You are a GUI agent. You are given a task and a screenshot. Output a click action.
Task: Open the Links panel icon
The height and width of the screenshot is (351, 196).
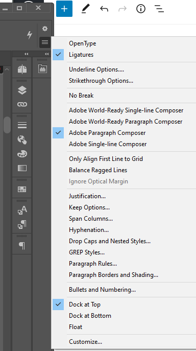point(22,104)
